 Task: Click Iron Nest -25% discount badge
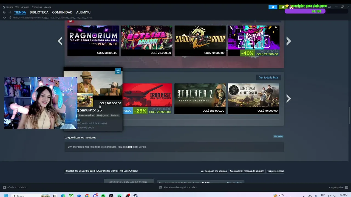(140, 111)
